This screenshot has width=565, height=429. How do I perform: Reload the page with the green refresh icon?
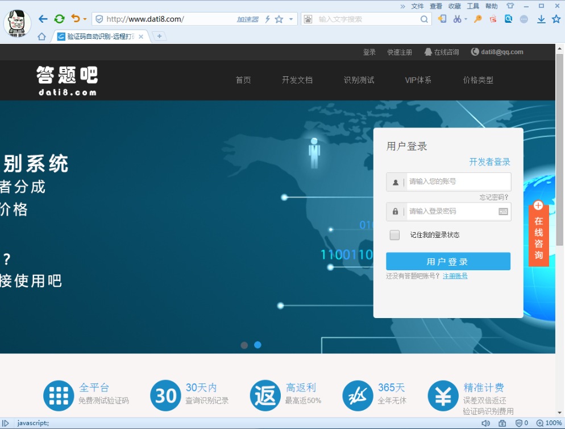coord(59,19)
